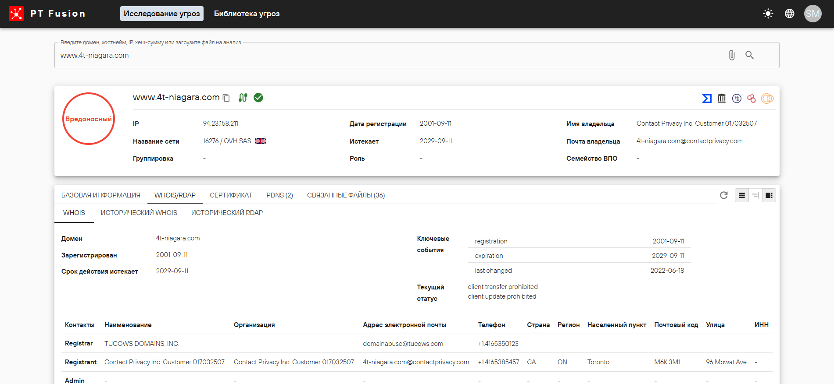Image resolution: width=834 pixels, height=384 pixels.
Task: Switch to the side panel layout view
Action: coord(769,195)
